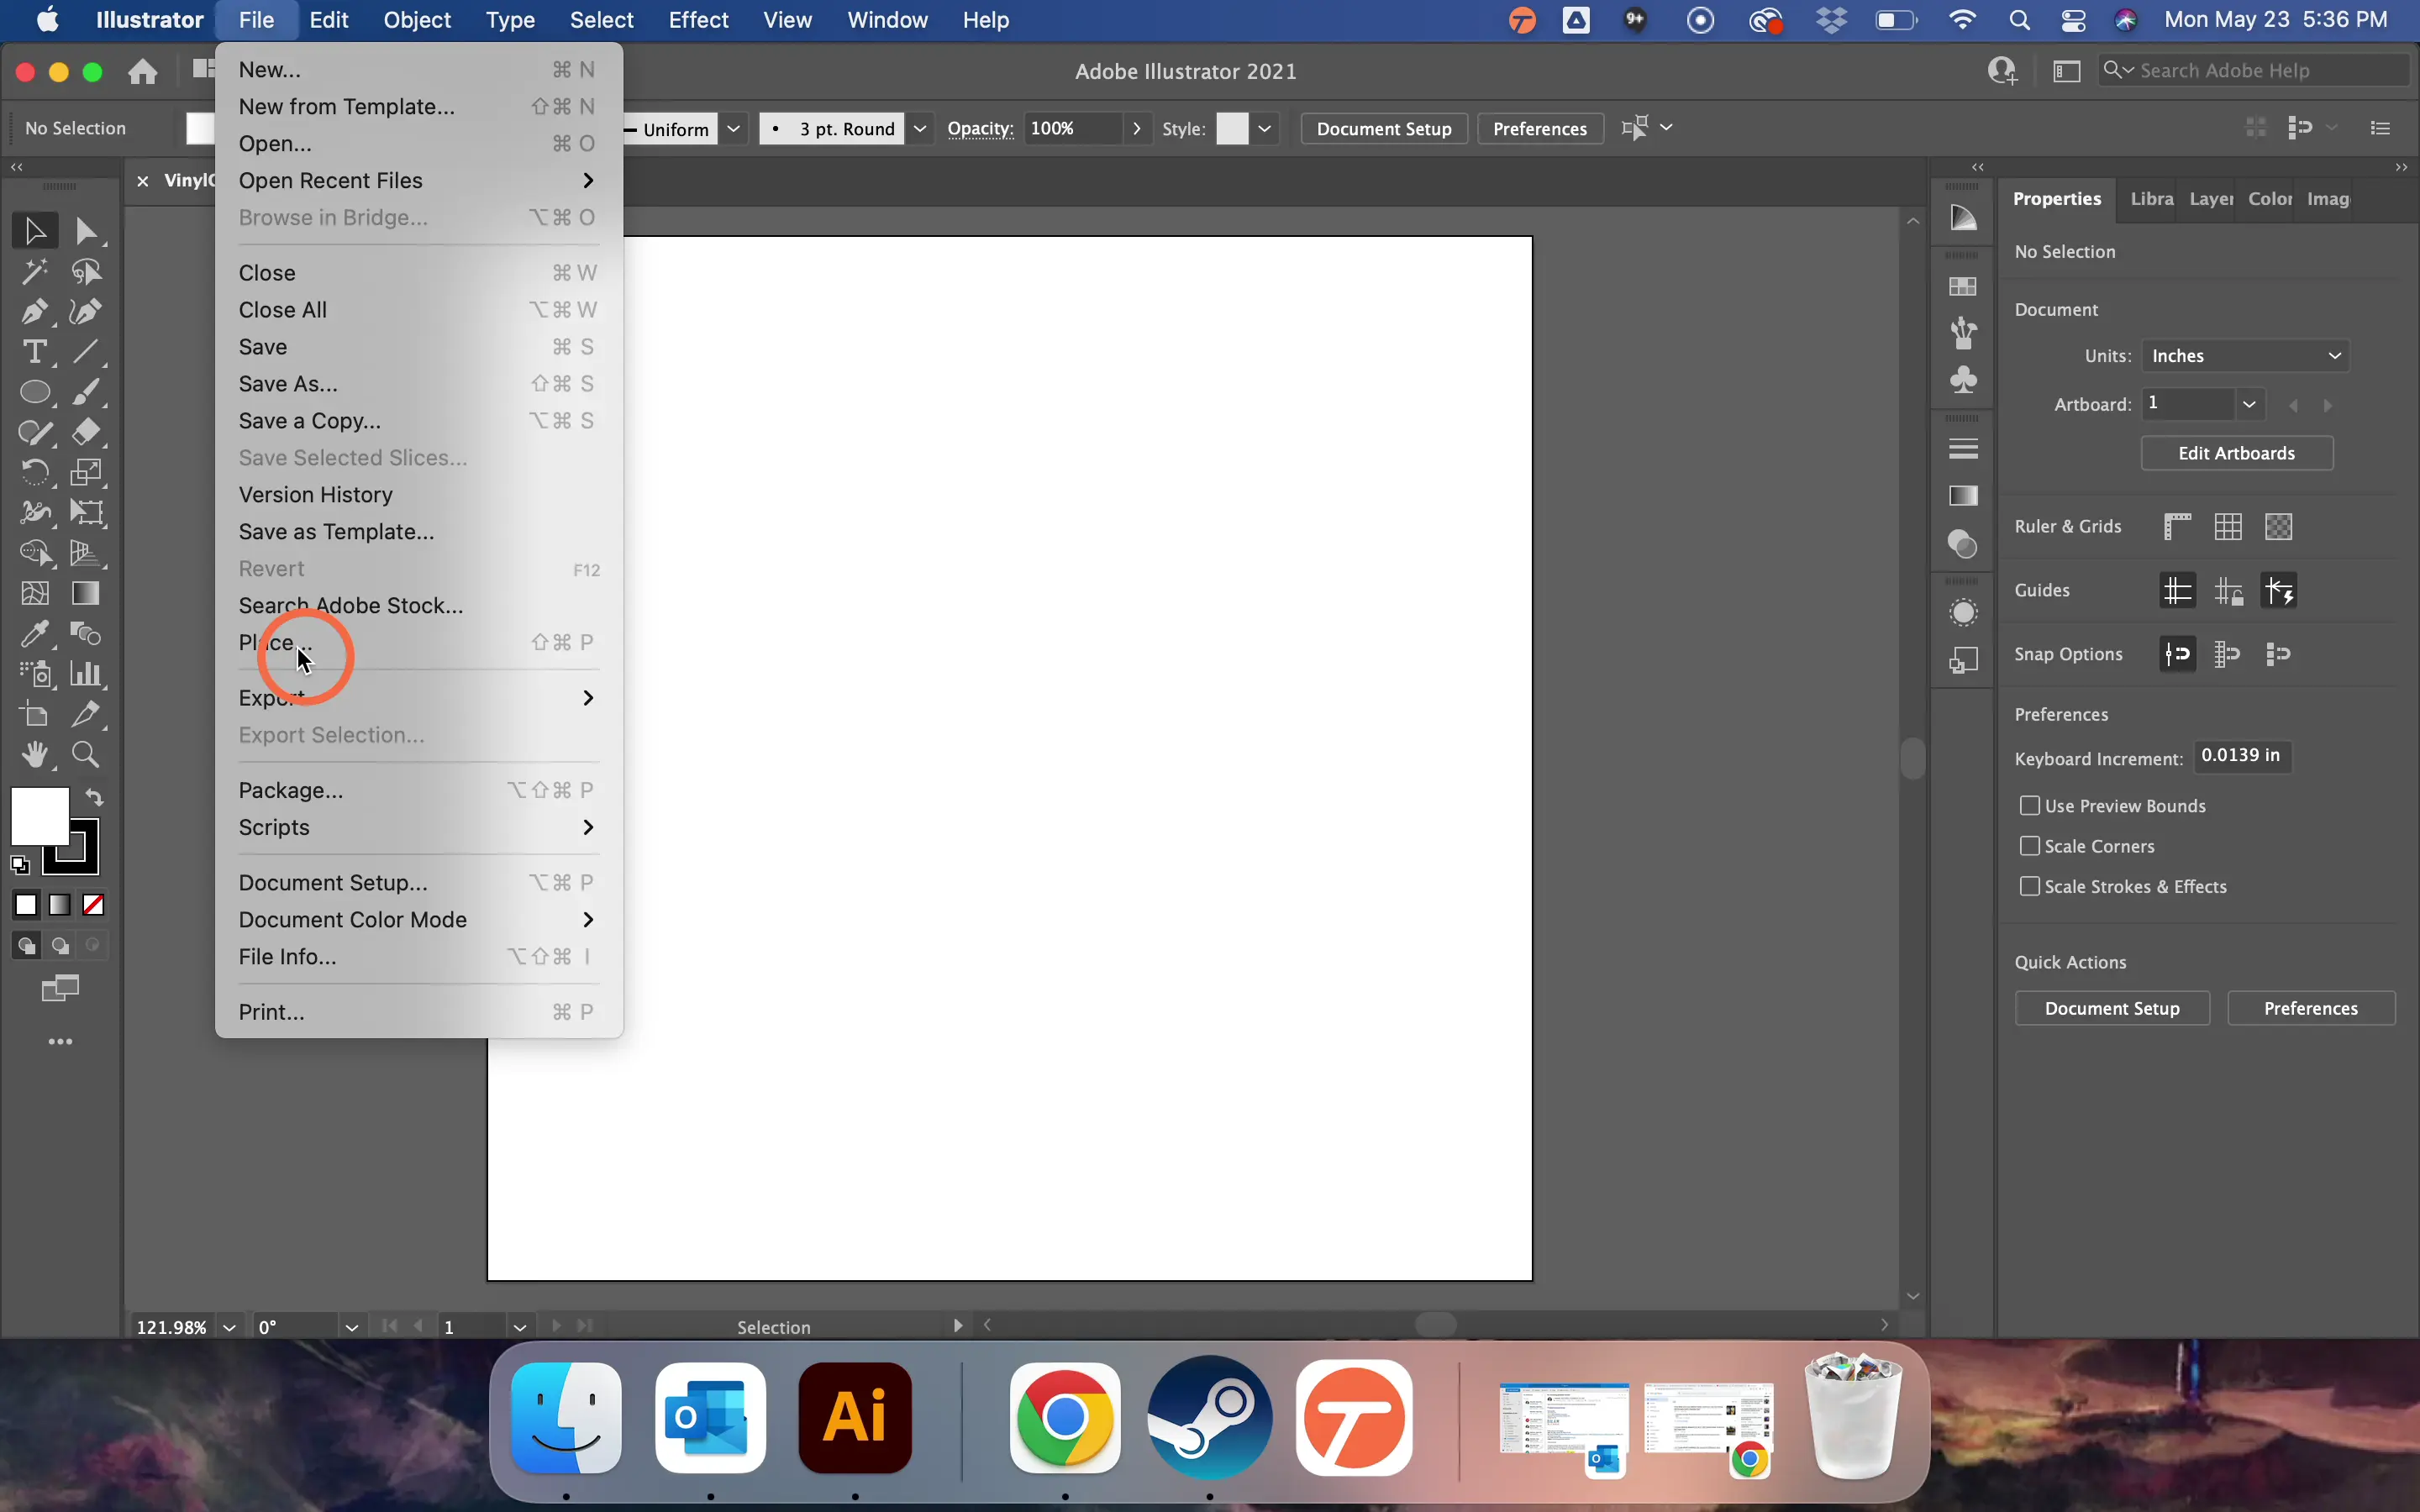Click the Opacity 100% field
Screen dimensions: 2420x1512
click(x=1072, y=128)
